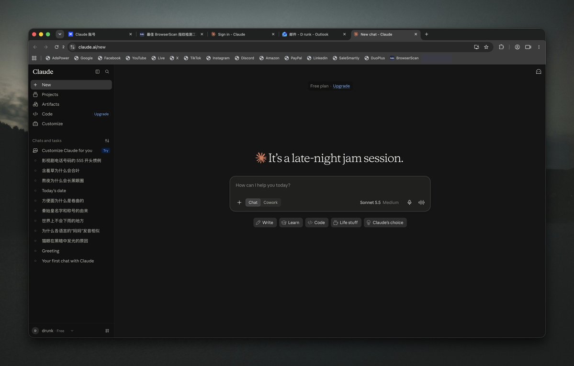
Task: Choose the Learn suggestion chip
Action: tap(291, 222)
